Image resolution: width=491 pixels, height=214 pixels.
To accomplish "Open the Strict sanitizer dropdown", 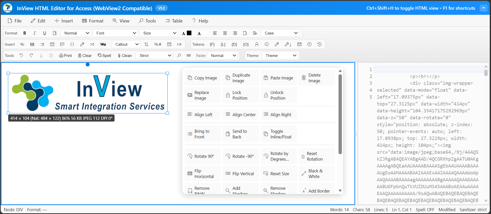I will click(x=155, y=55).
